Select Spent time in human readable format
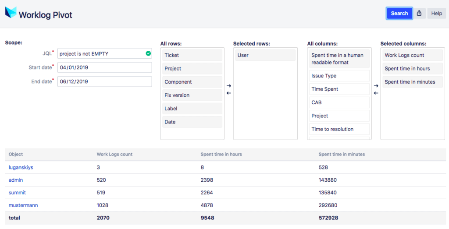Viewport: 449px width, 229px height. (x=339, y=59)
